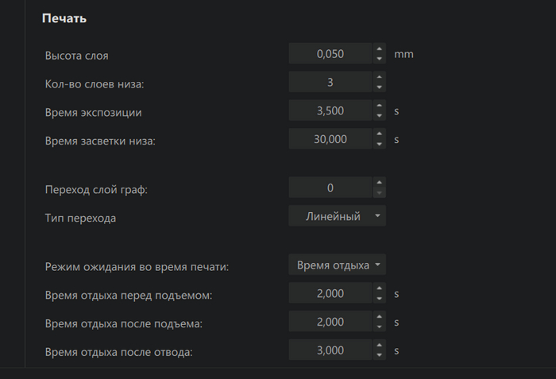Decrease Высота слоя value with down arrow
This screenshot has height=379, width=556.
click(379, 60)
